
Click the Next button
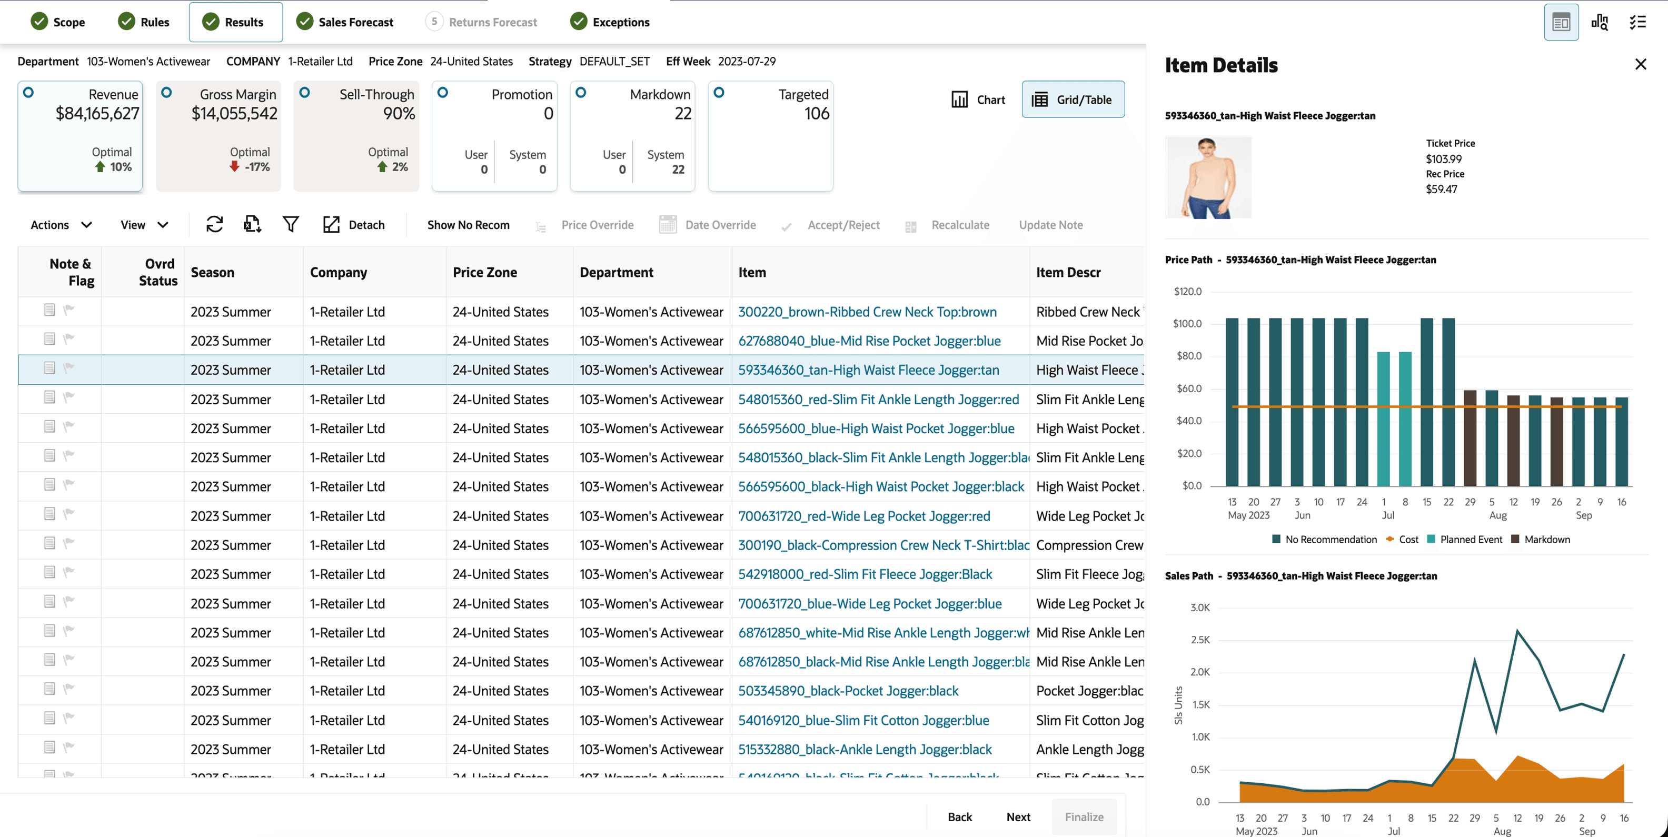(x=1018, y=816)
